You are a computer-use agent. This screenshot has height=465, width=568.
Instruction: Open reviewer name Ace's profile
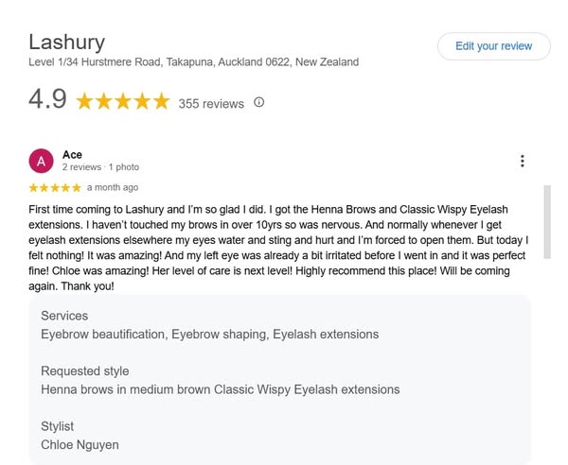coord(72,154)
